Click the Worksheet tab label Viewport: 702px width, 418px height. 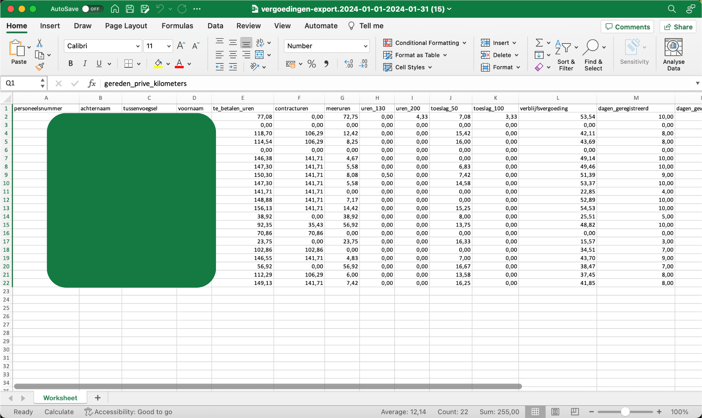point(59,398)
